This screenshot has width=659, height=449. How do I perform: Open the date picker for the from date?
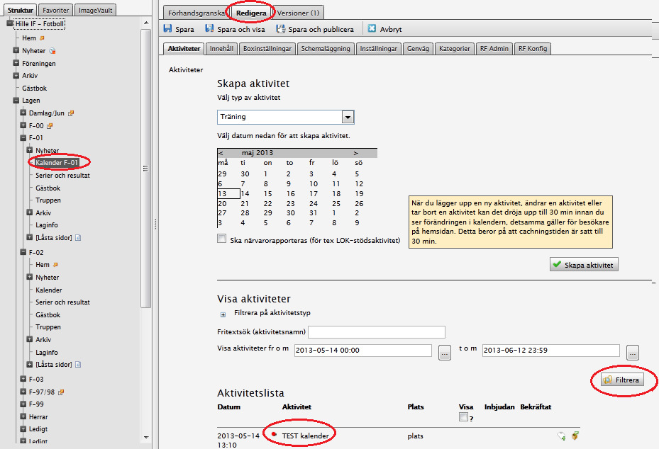tap(445, 353)
